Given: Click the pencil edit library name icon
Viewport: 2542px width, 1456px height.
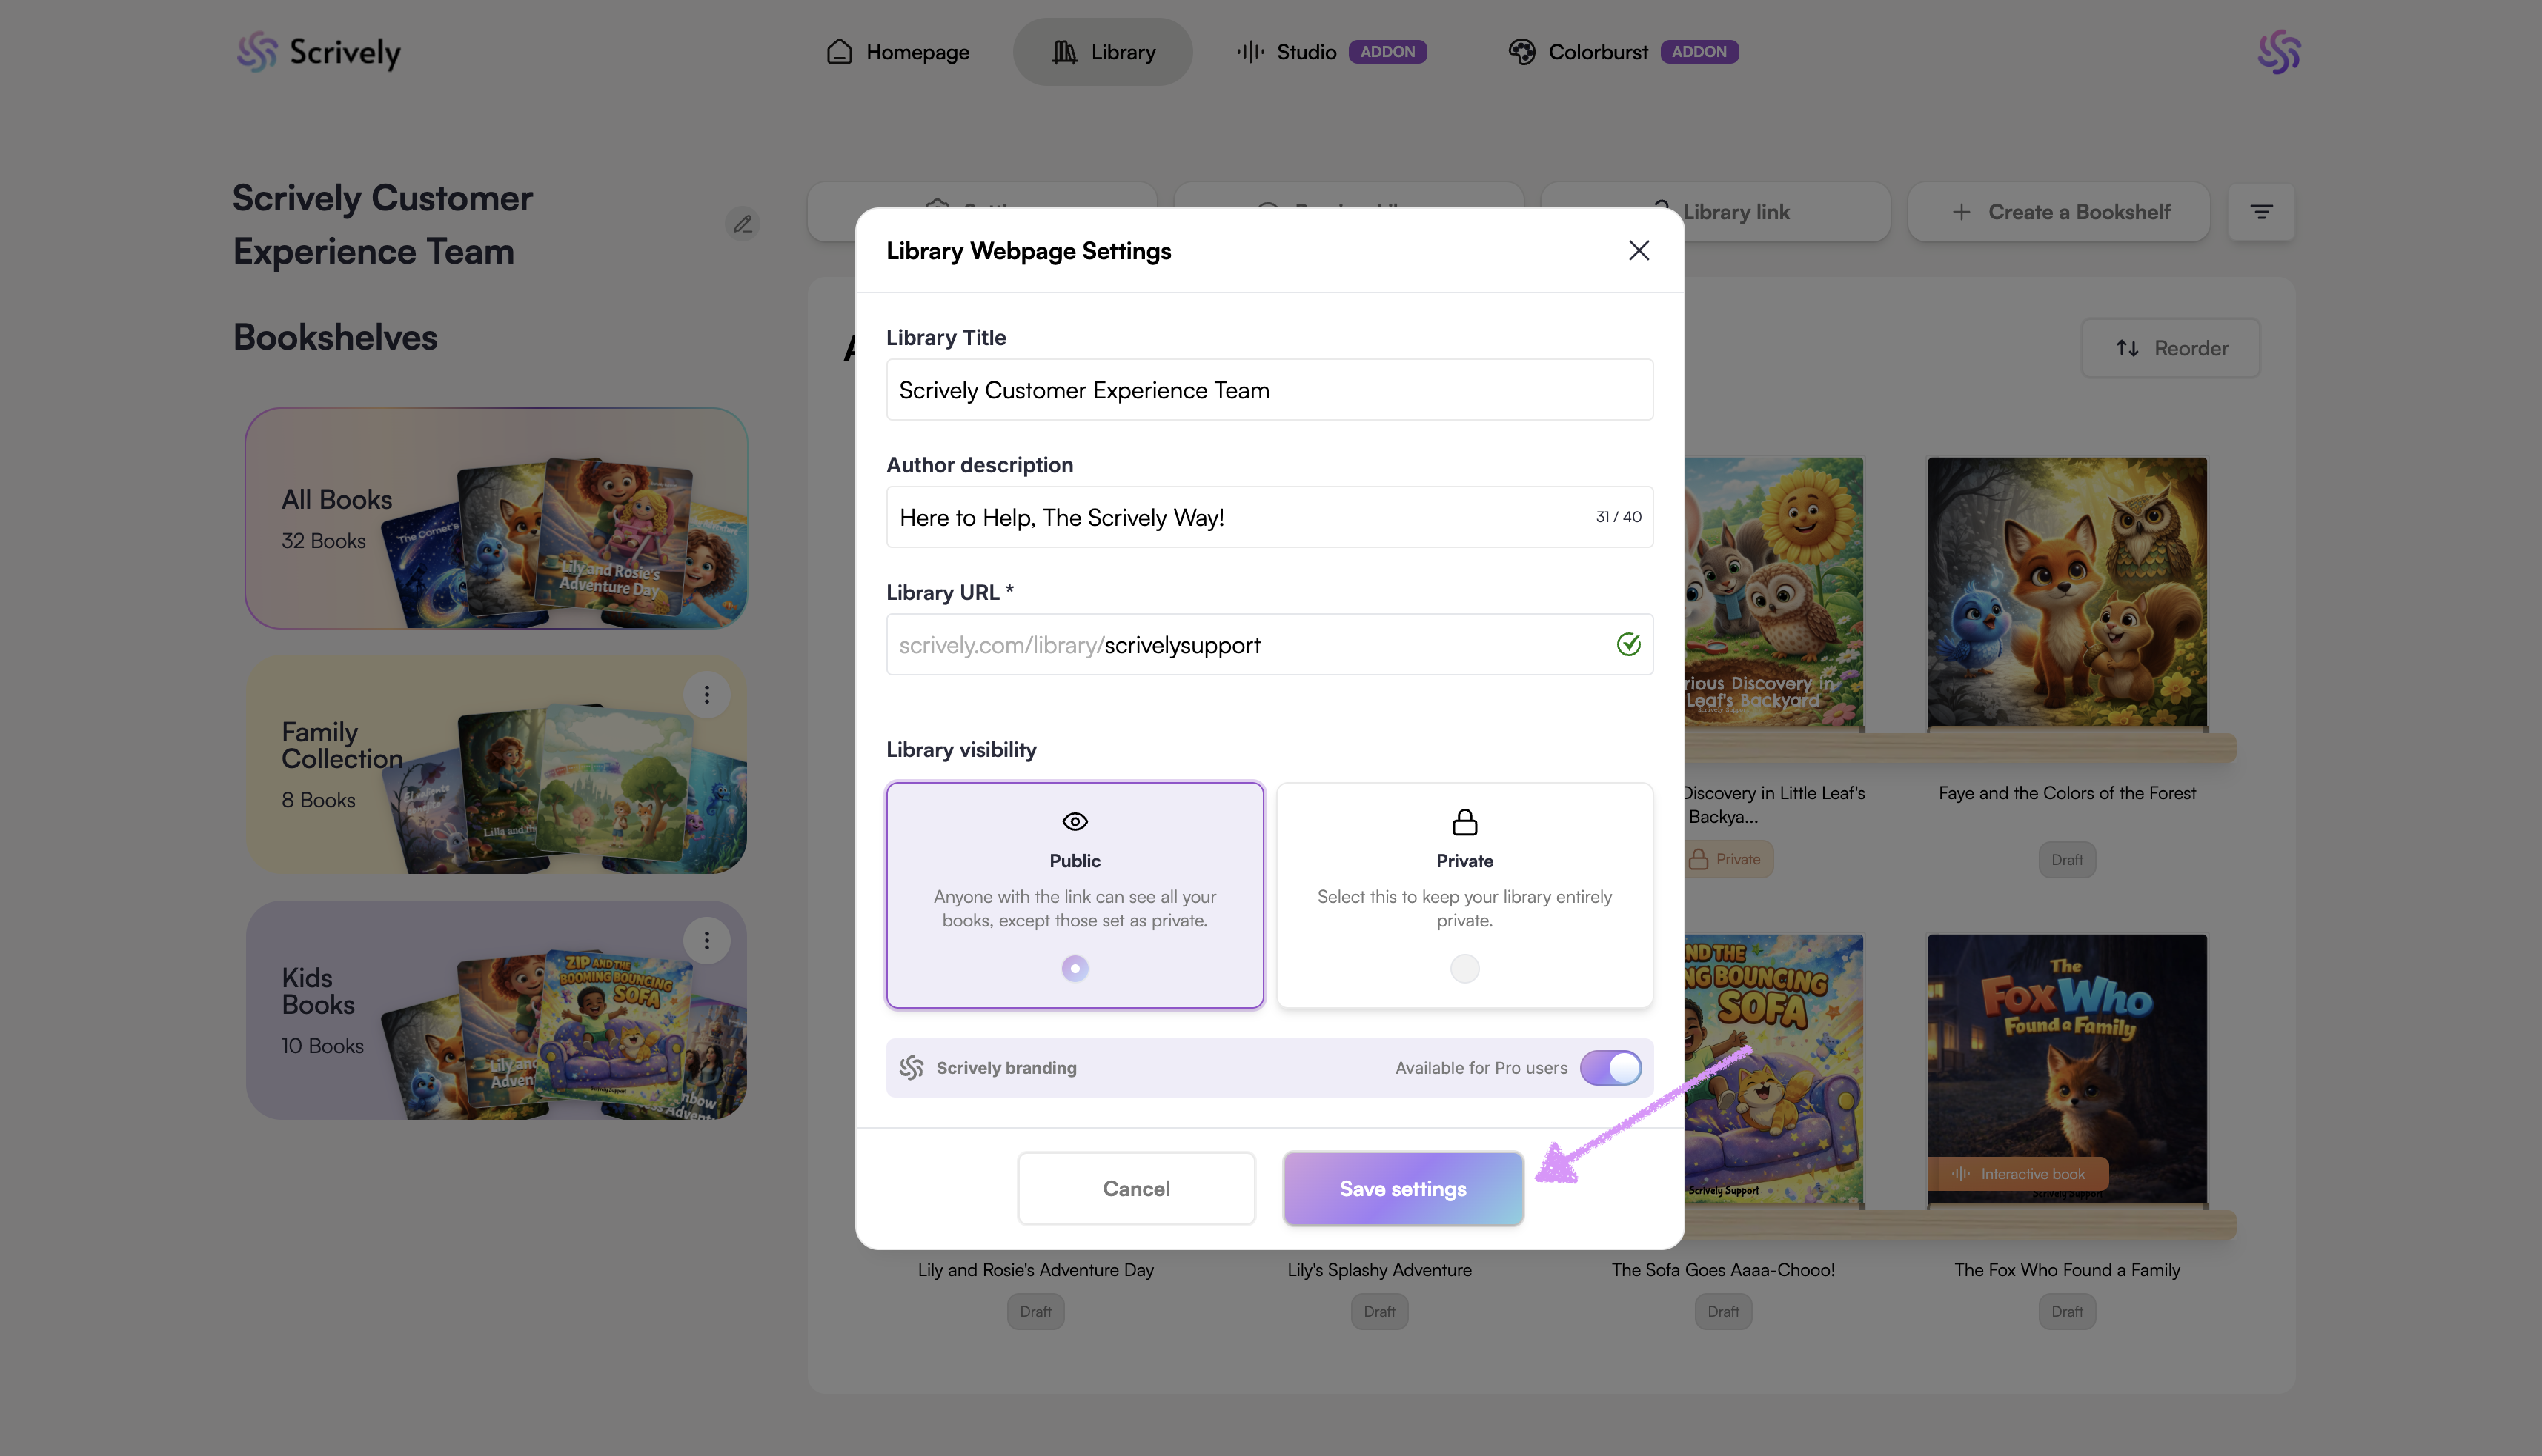Looking at the screenshot, I should point(743,224).
